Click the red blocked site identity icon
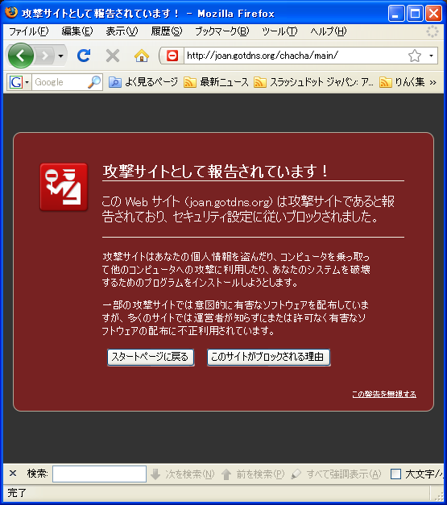 coord(172,56)
